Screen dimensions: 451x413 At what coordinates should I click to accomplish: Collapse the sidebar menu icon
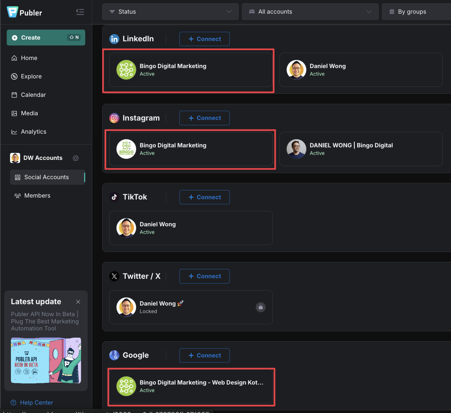[x=80, y=12]
